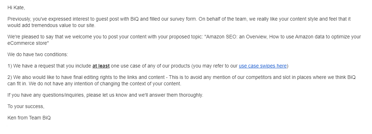Click the "We do have two conditions:" line
Screen dimensions: 372x134
(x=38, y=54)
